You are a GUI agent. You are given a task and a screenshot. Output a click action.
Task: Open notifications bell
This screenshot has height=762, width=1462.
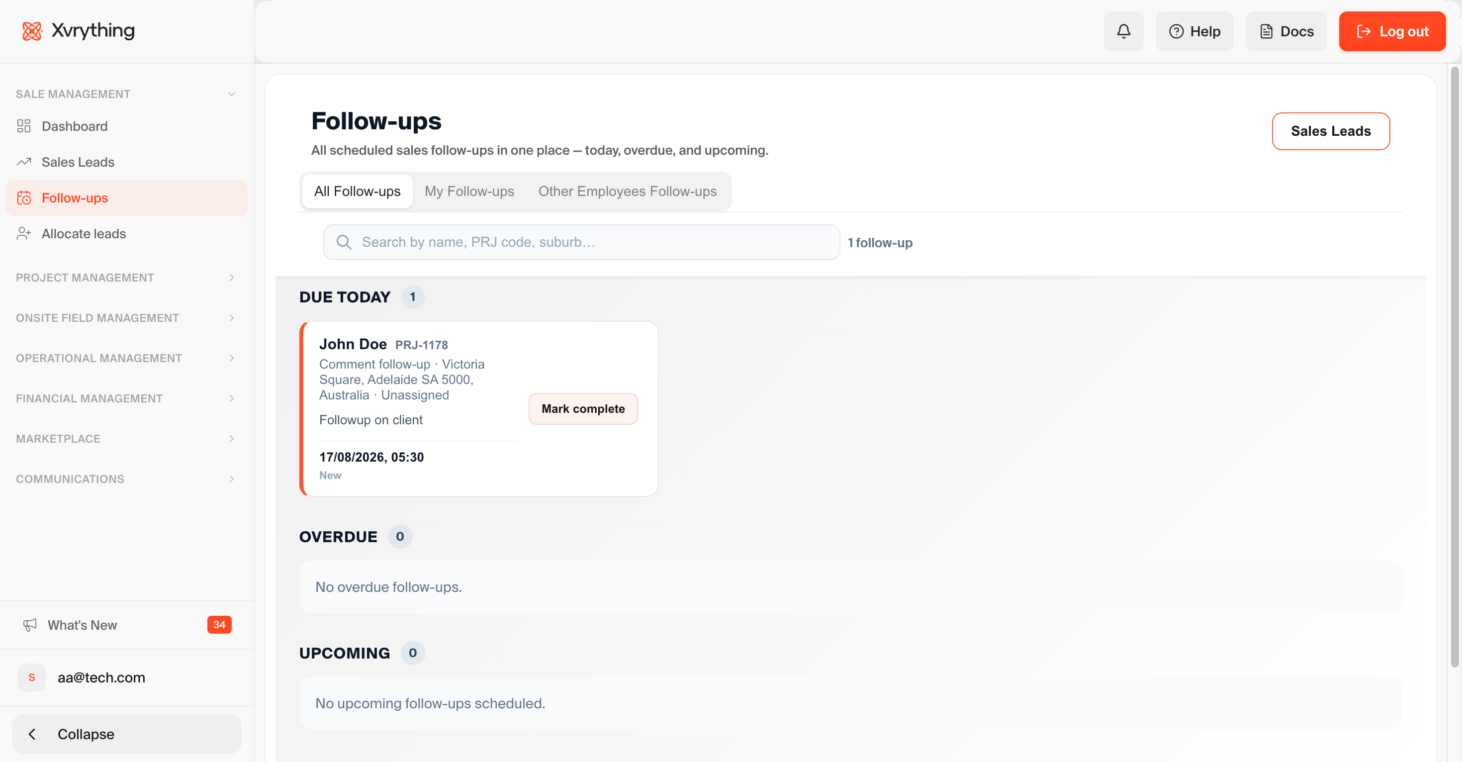[1123, 31]
